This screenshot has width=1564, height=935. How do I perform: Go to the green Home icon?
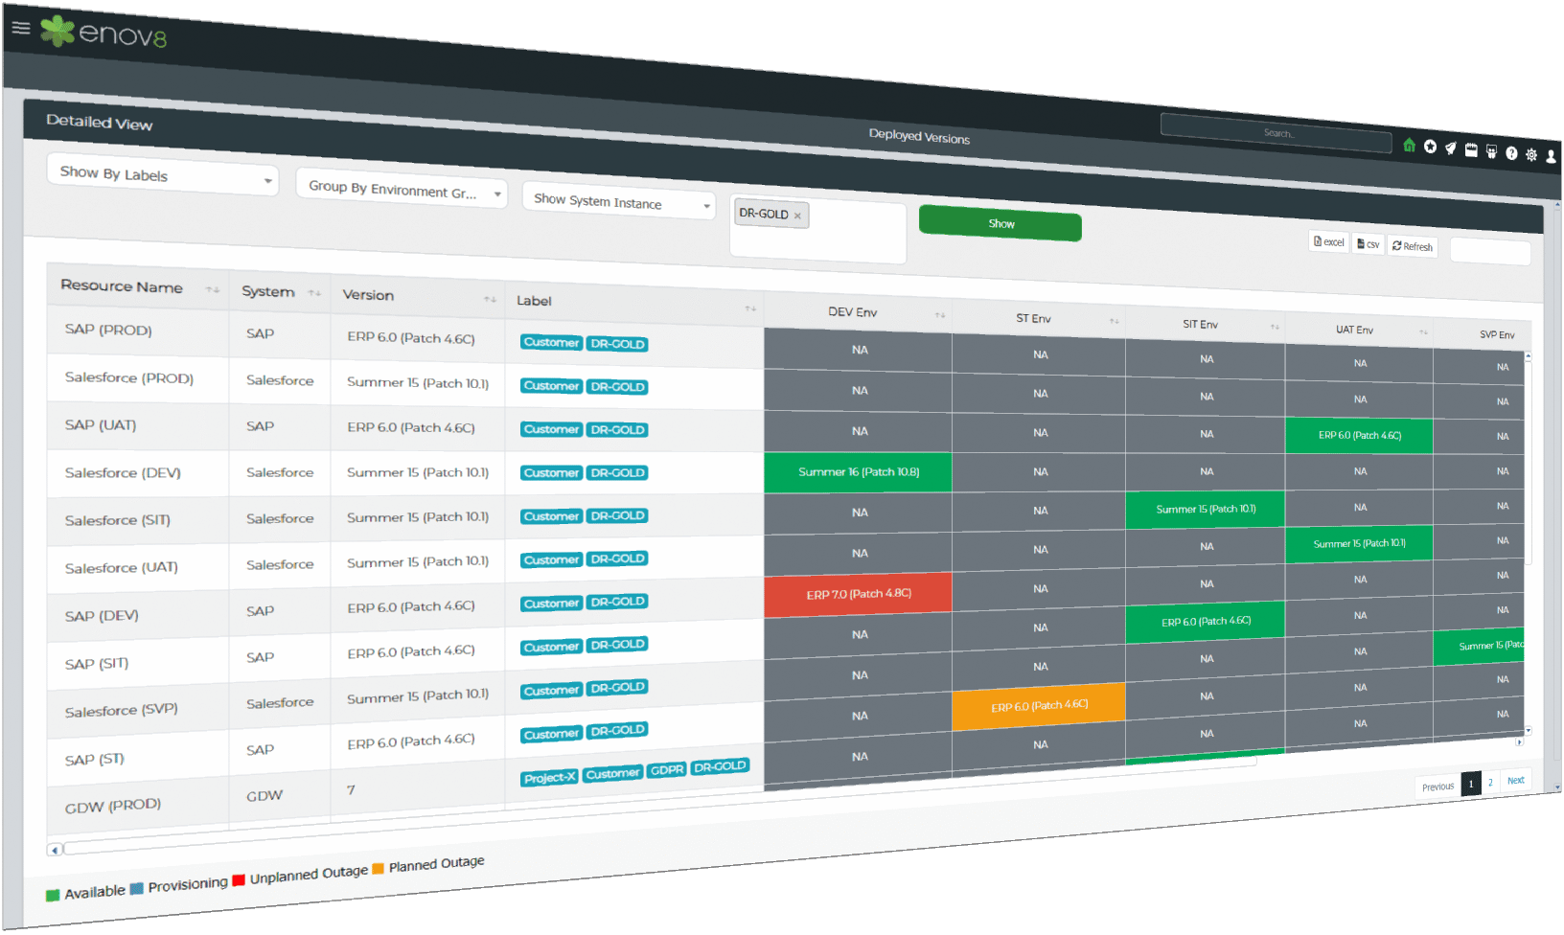pos(1409,146)
